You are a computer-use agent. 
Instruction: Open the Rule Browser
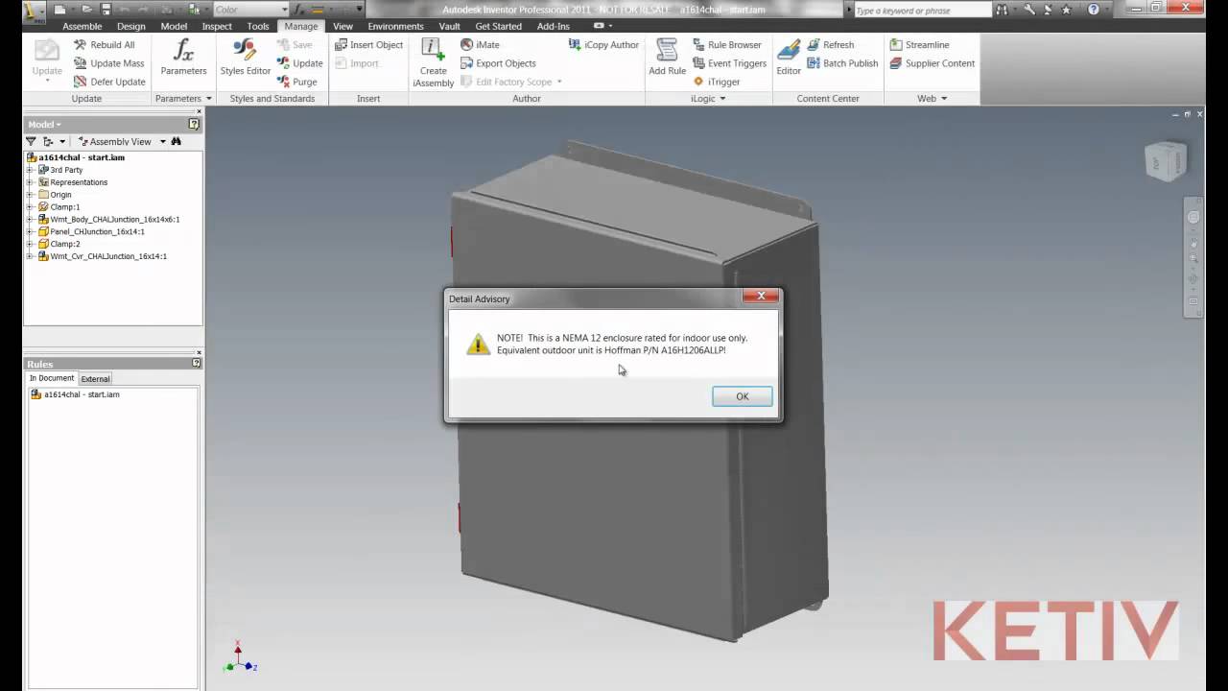726,45
